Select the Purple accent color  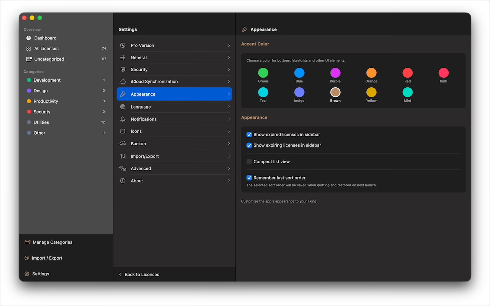(x=335, y=73)
